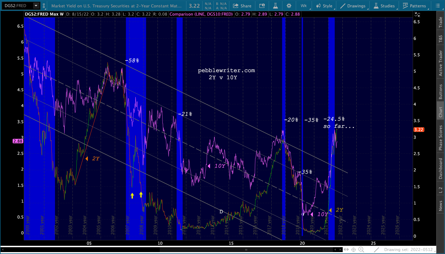Click the Share button
Image resolution: width=445 pixels, height=254 pixels.
click(242, 6)
